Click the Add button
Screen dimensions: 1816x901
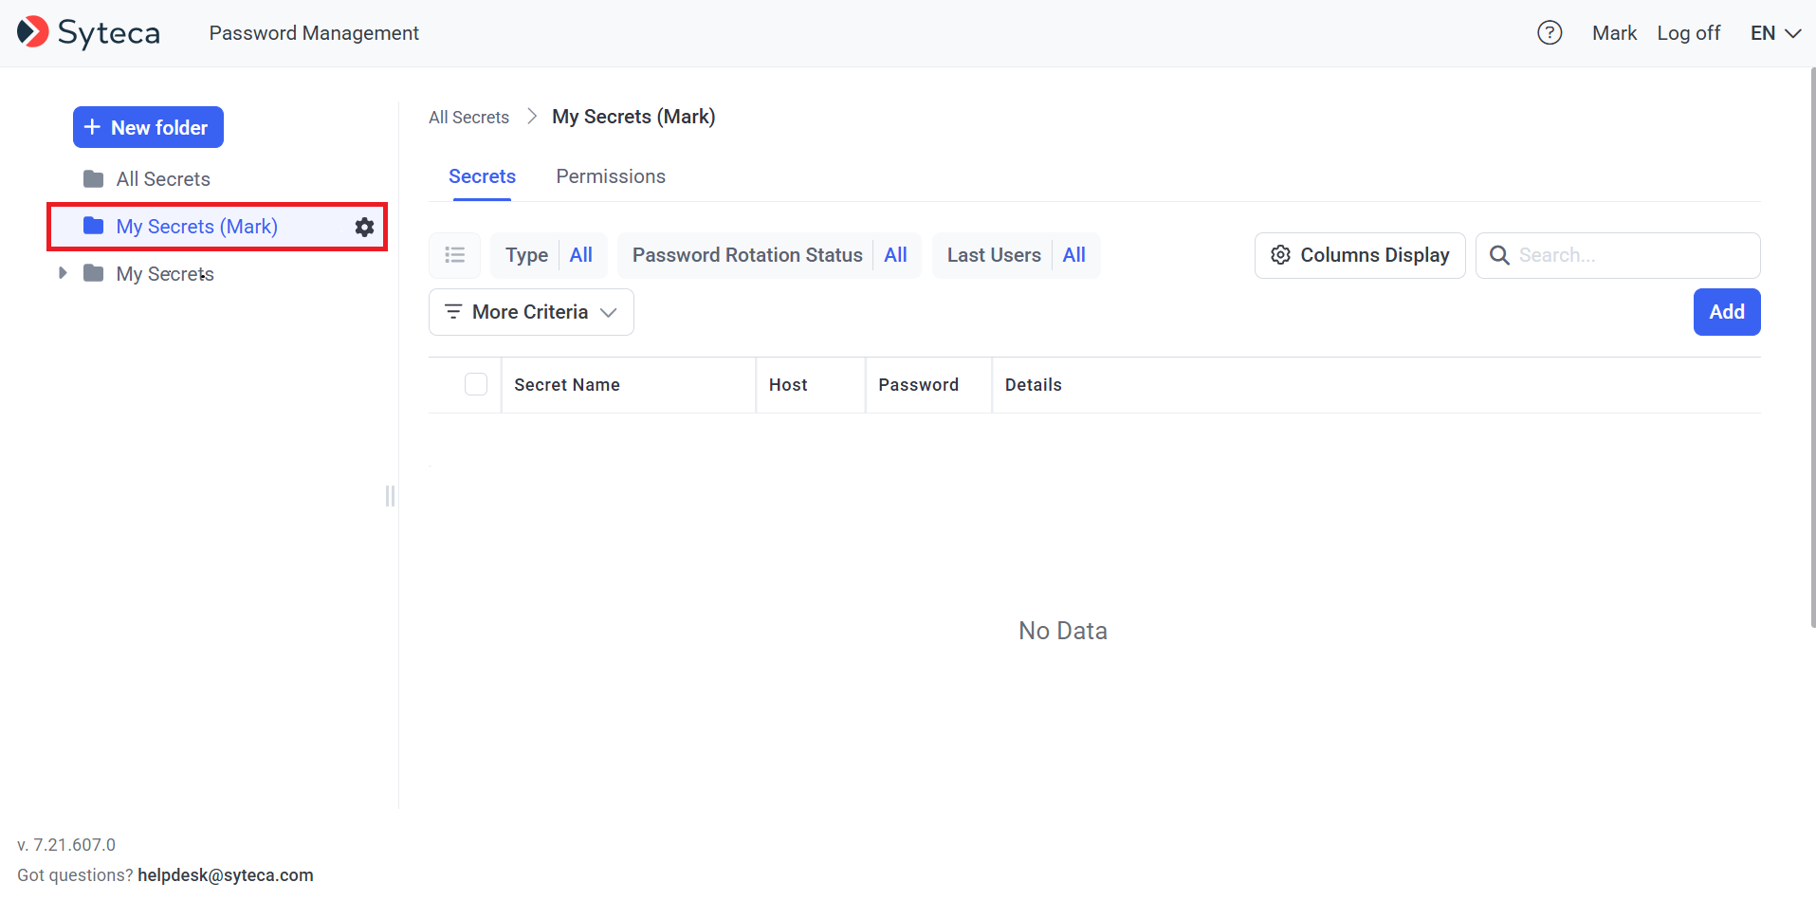pyautogui.click(x=1726, y=312)
